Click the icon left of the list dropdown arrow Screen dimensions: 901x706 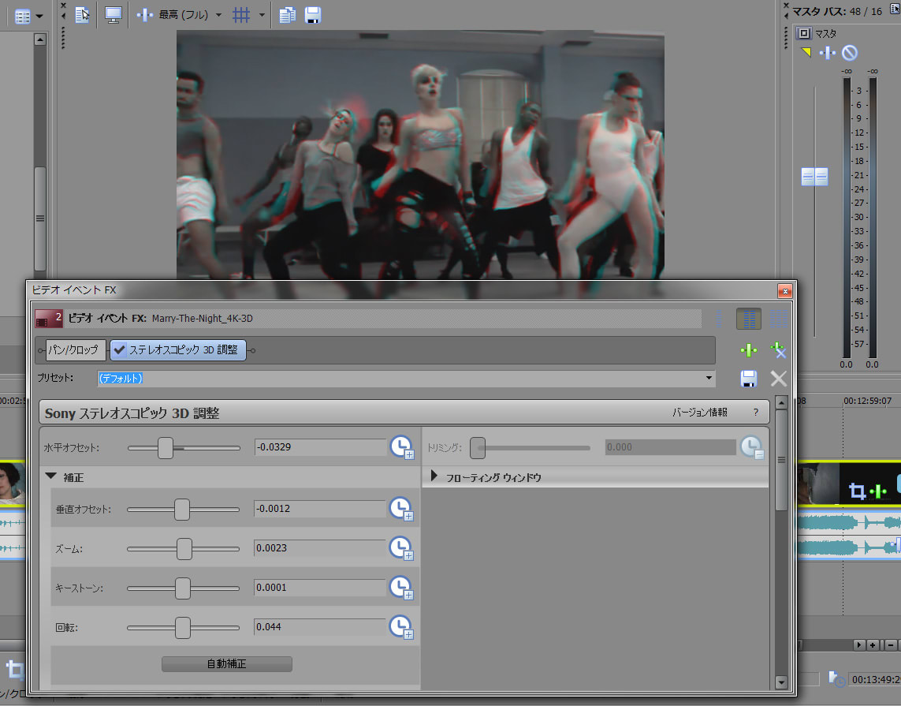(22, 17)
